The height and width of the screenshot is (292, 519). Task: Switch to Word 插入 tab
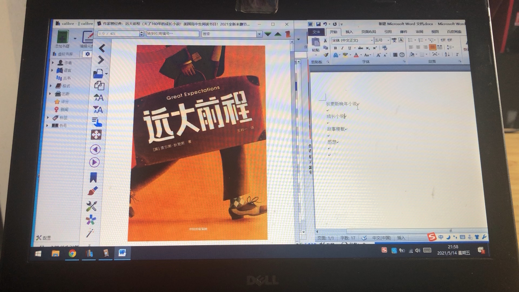[349, 32]
